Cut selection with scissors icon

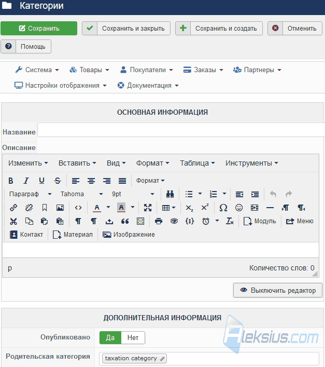coord(13,221)
